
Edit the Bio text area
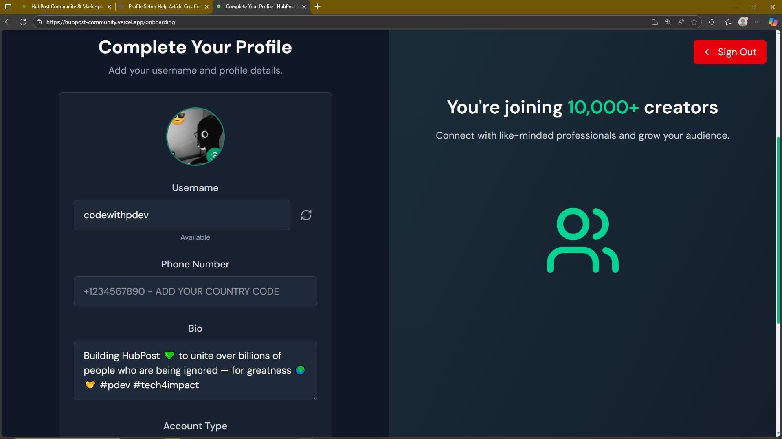pyautogui.click(x=195, y=370)
